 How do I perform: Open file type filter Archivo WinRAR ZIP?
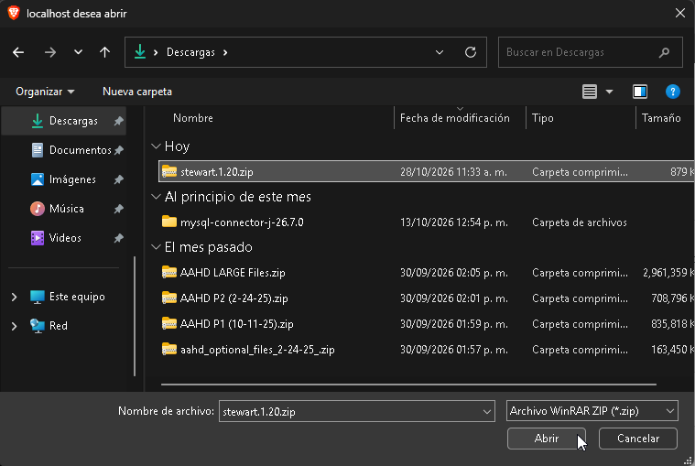(592, 411)
